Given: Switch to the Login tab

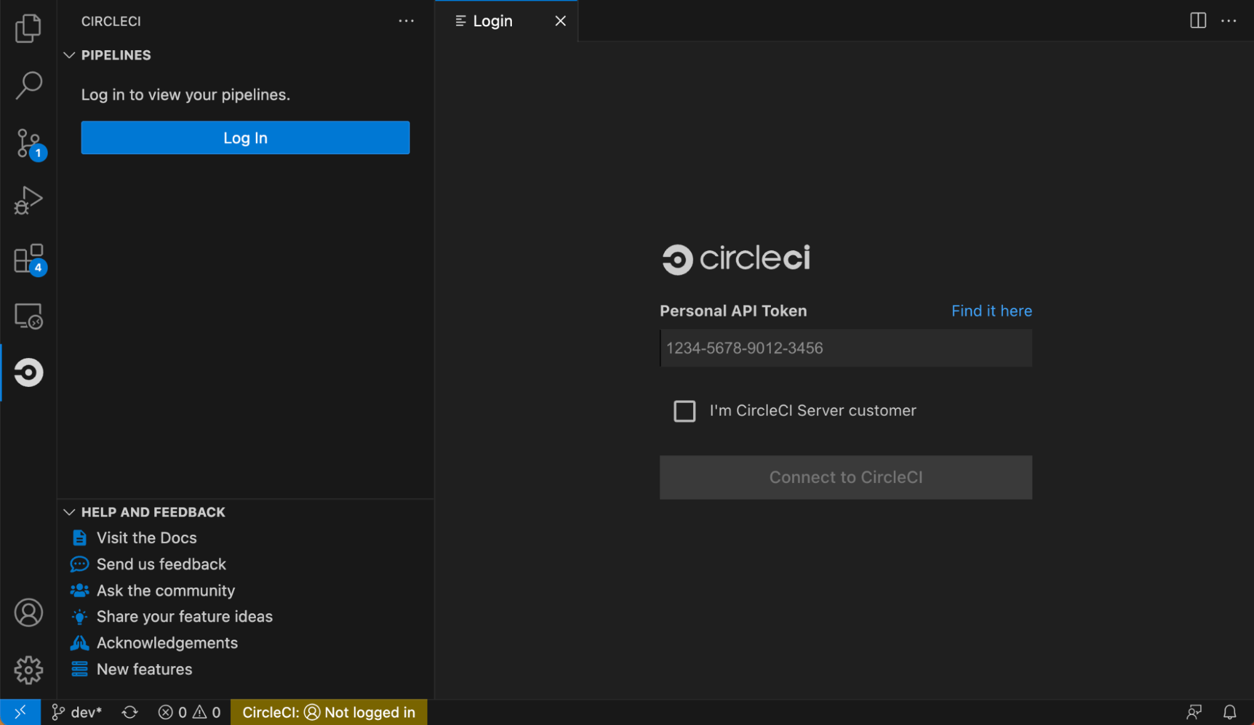Looking at the screenshot, I should point(492,21).
